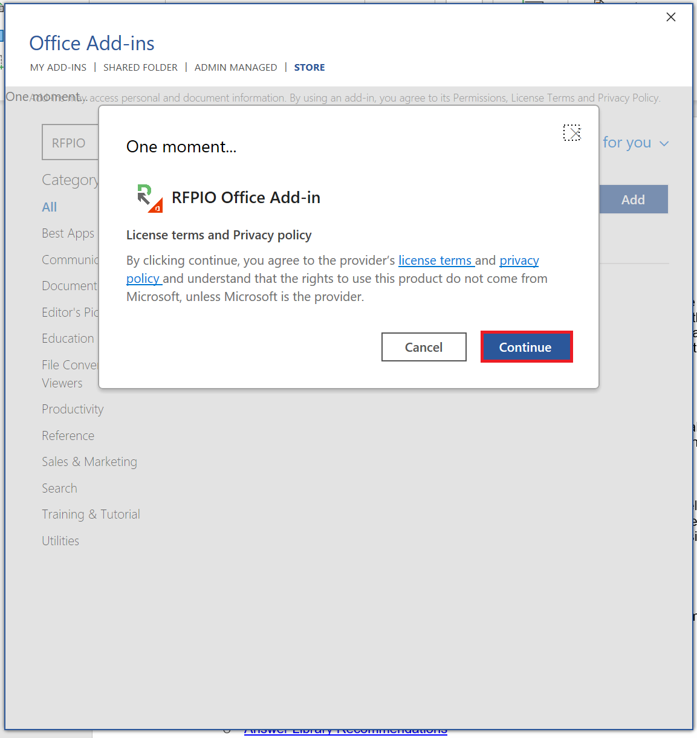Click the RFPIO Office Add-in logo icon
The width and height of the screenshot is (697, 738).
coord(149,198)
